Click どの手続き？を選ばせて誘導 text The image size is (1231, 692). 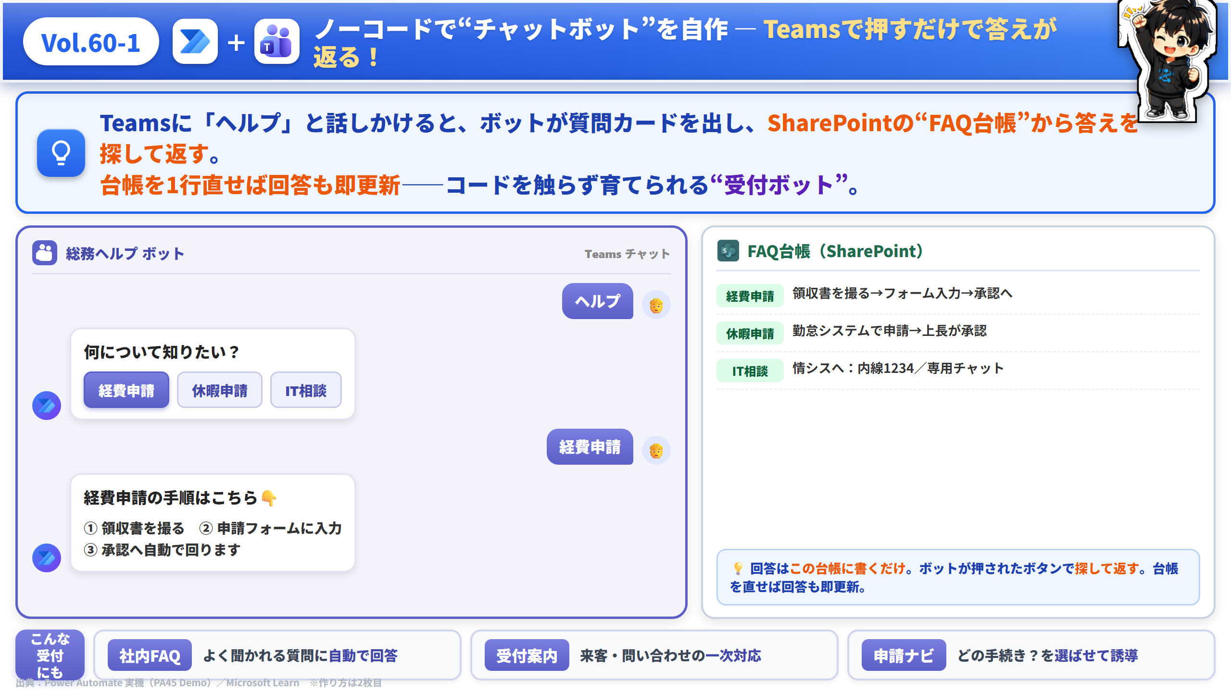[1048, 655]
